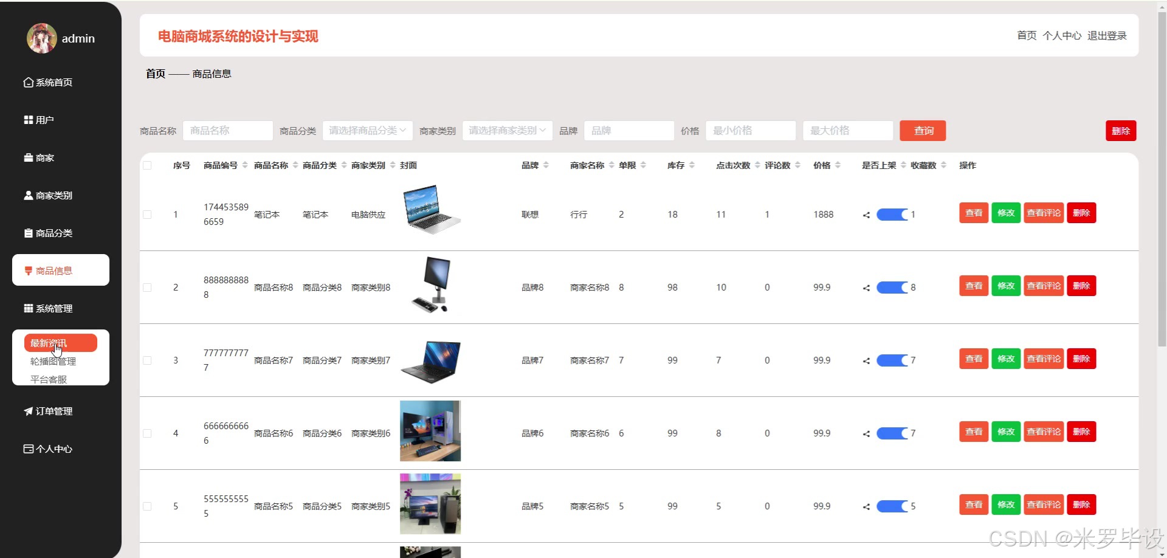Image resolution: width=1167 pixels, height=558 pixels.
Task: Click the 订单管理 order management icon
Action: 28,411
